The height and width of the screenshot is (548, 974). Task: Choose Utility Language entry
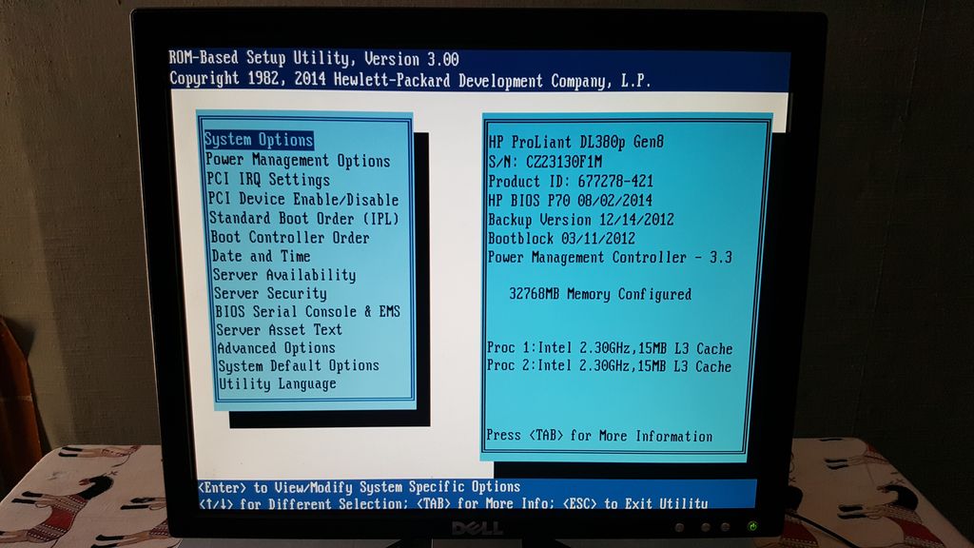click(x=277, y=383)
